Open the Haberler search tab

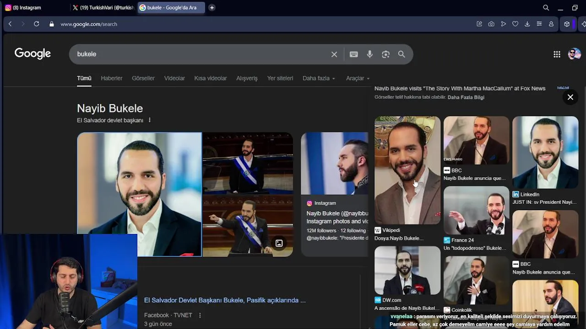(x=112, y=78)
